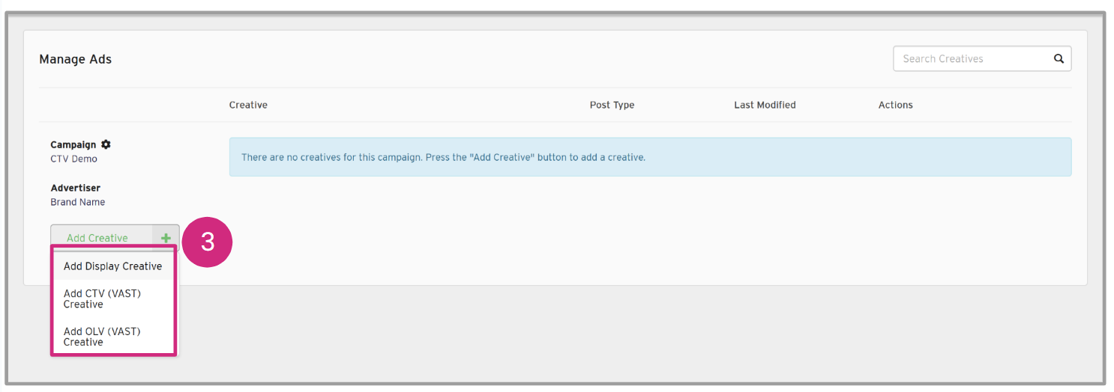This screenshot has width=1114, height=392.
Task: Click the blue no-creatives info banner
Action: pyautogui.click(x=649, y=157)
